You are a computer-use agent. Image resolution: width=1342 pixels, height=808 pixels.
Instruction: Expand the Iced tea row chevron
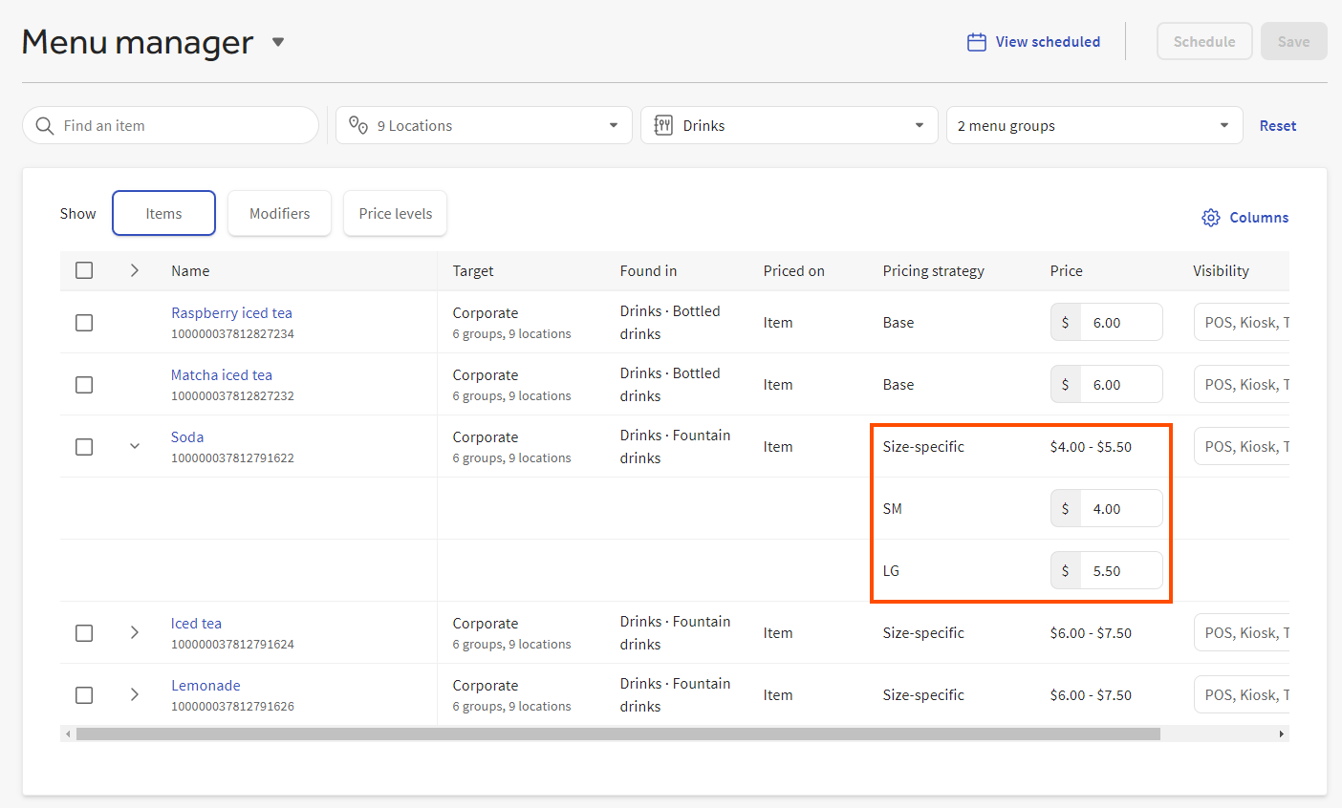click(135, 632)
